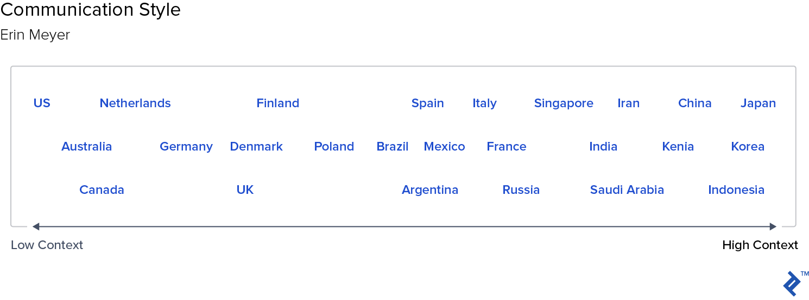The height and width of the screenshot is (300, 809).
Task: Click the Japan country label
Action: [x=758, y=103]
